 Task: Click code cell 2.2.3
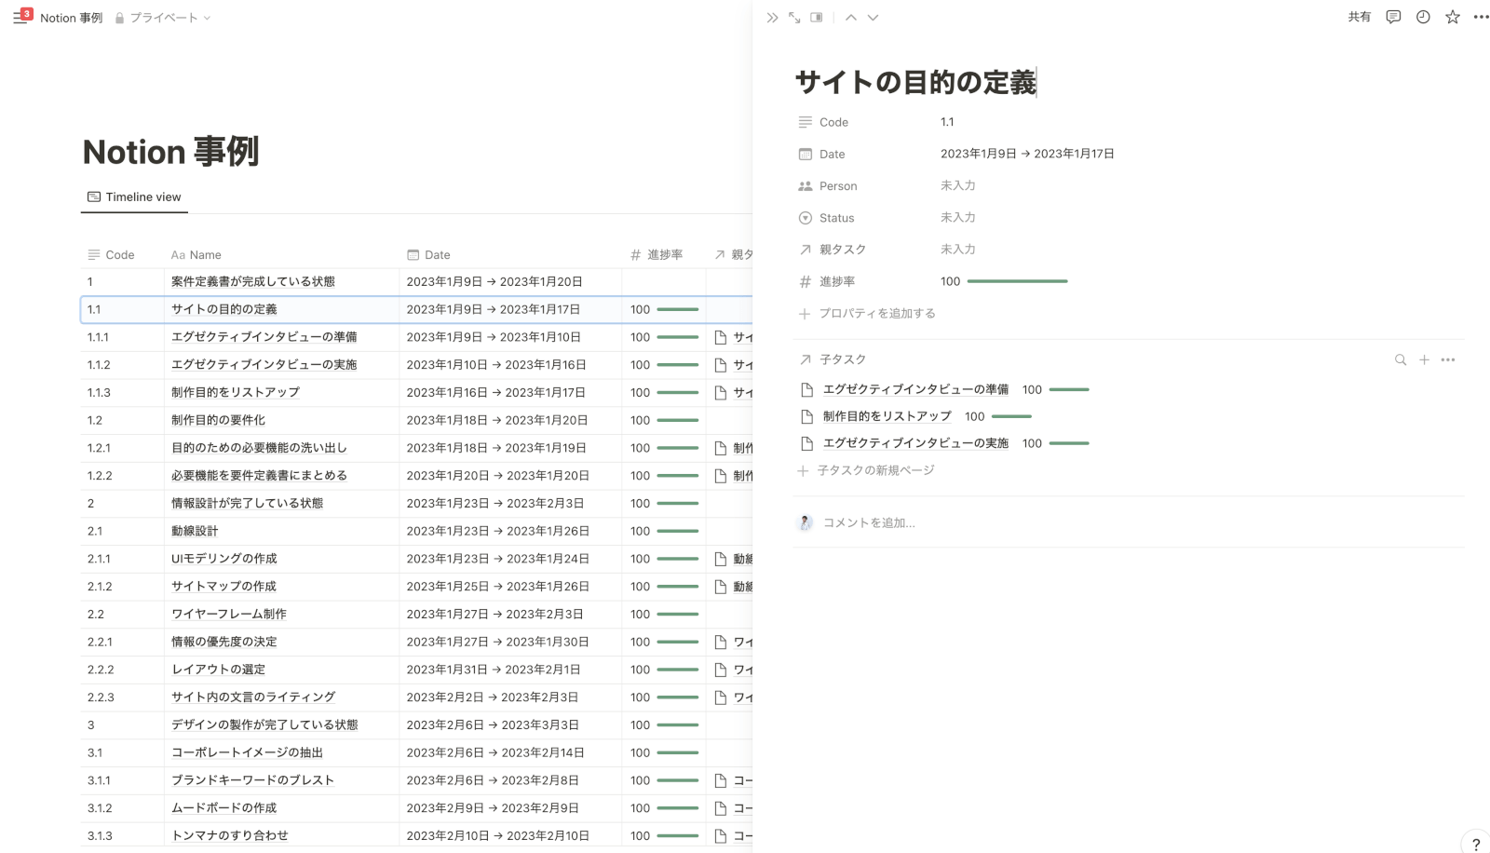point(101,697)
